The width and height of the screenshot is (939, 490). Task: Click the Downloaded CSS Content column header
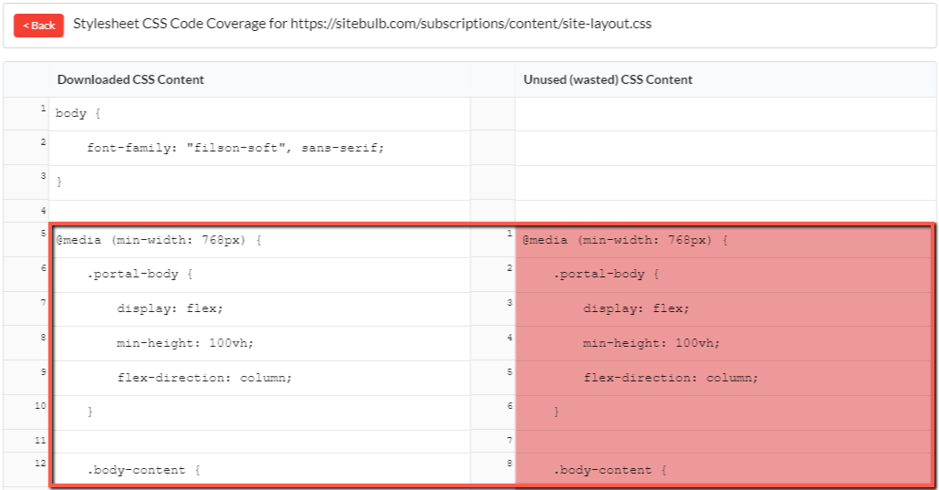130,79
